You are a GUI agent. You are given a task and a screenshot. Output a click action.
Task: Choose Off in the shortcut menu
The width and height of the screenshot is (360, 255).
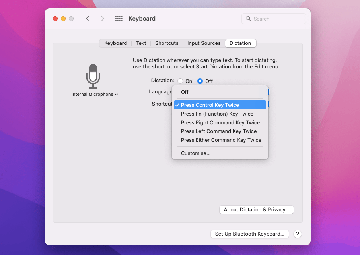pyautogui.click(x=220, y=92)
